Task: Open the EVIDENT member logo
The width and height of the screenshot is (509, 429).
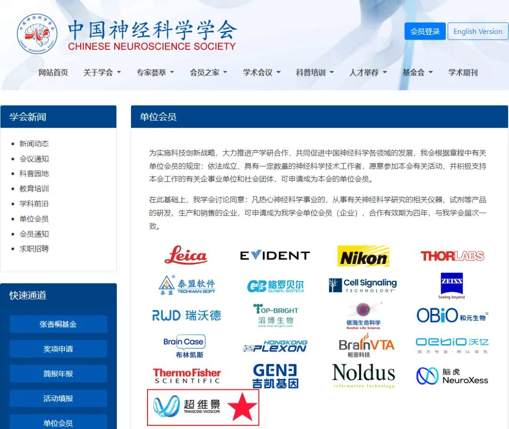Action: click(275, 256)
